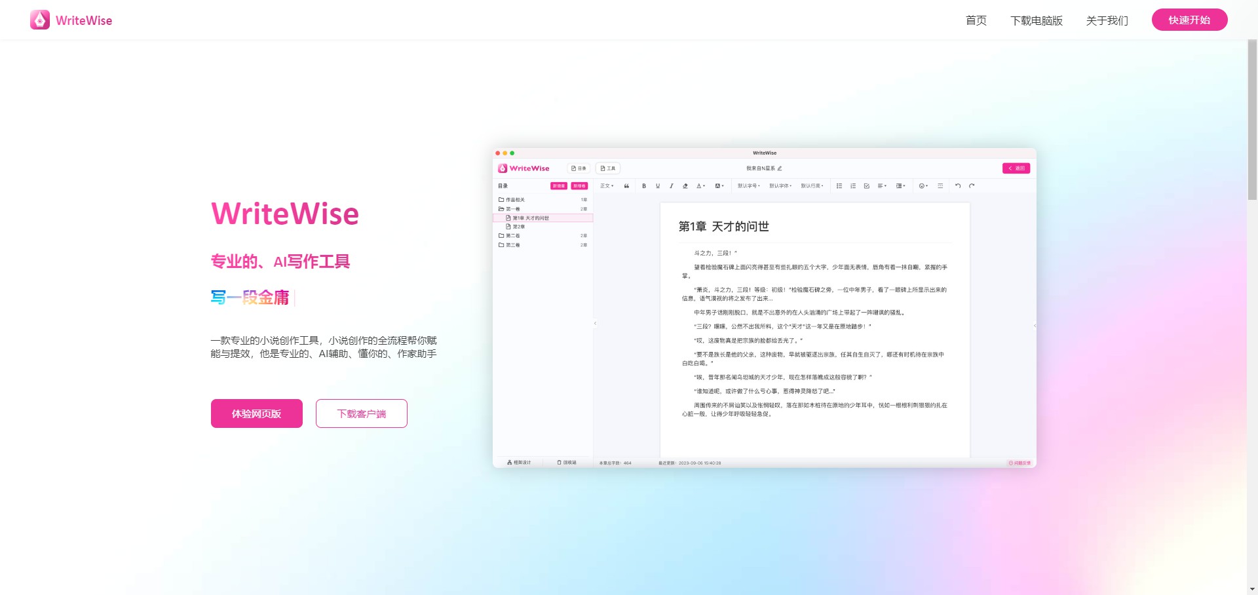Viewport: 1258px width, 595px height.
Task: Click the scrollbar down arrow at page bottom
Action: coord(1252,589)
